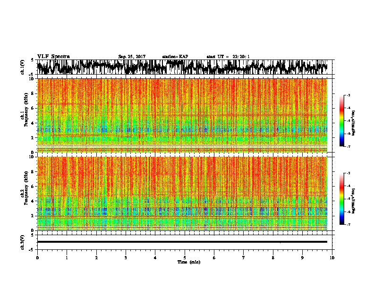The width and height of the screenshot is (374, 289).
Task: Click the "-5" tick of ch.3(V) axis
Action: (x=32, y=250)
